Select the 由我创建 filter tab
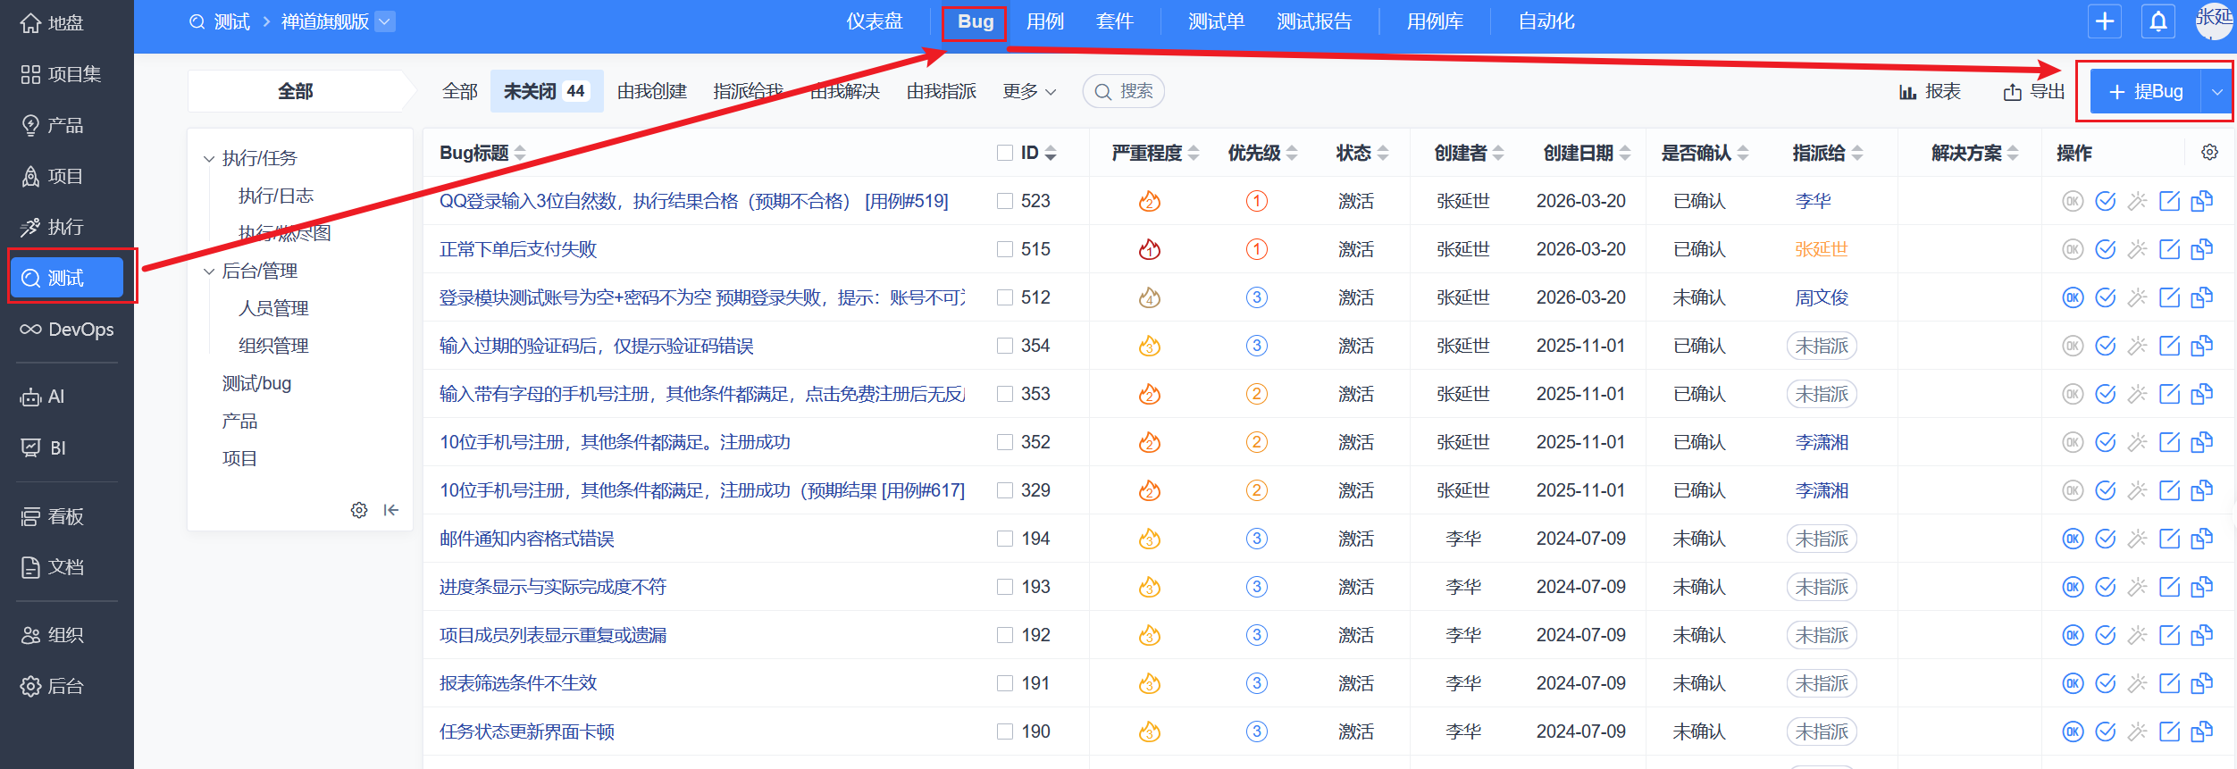 tap(651, 92)
